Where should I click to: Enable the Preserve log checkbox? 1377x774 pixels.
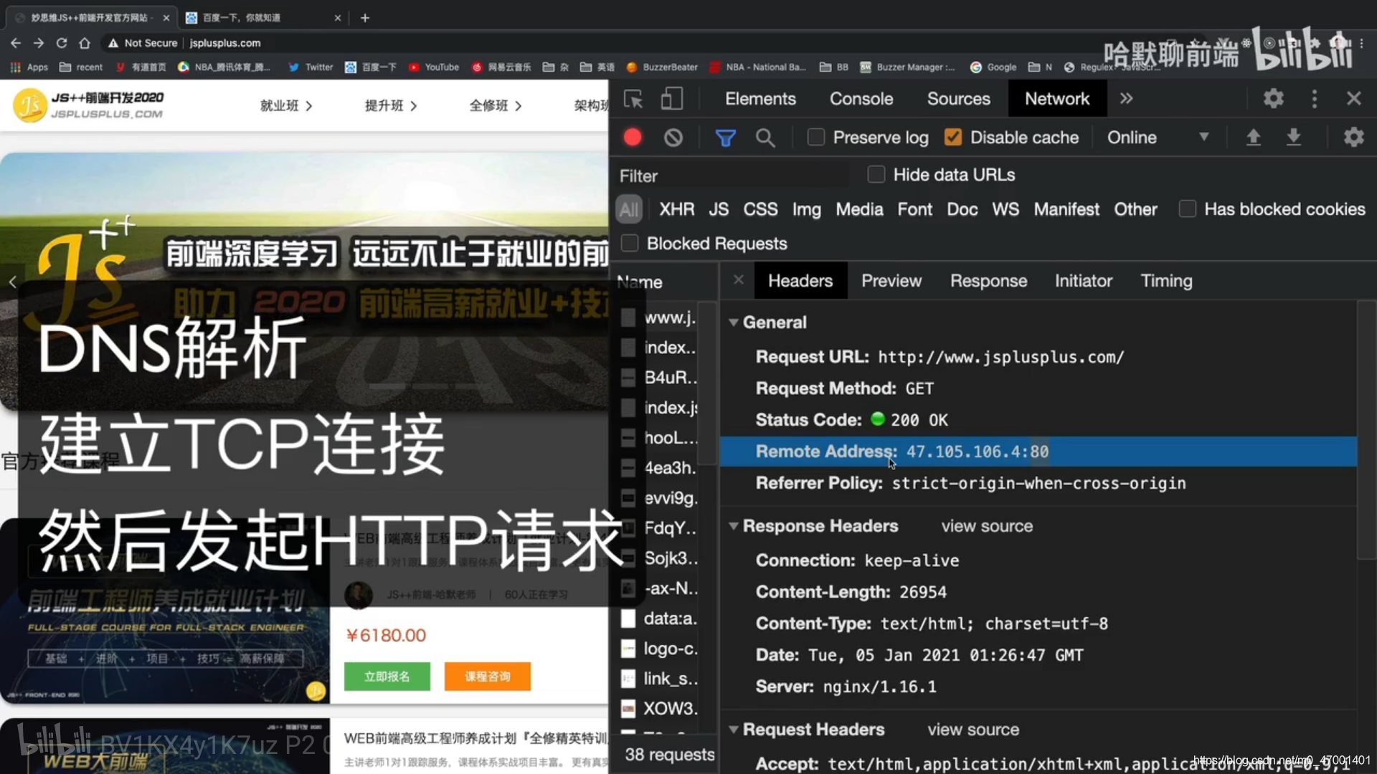pyautogui.click(x=816, y=137)
